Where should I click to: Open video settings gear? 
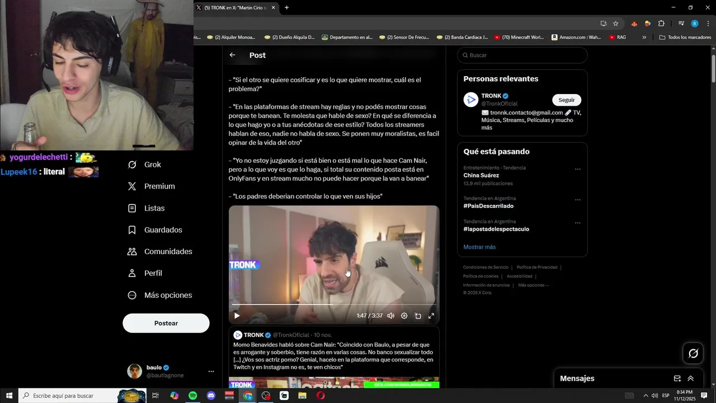click(x=404, y=316)
